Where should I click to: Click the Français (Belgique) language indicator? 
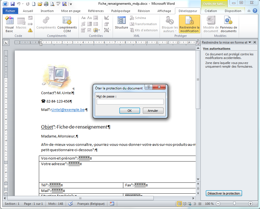(x=91, y=204)
